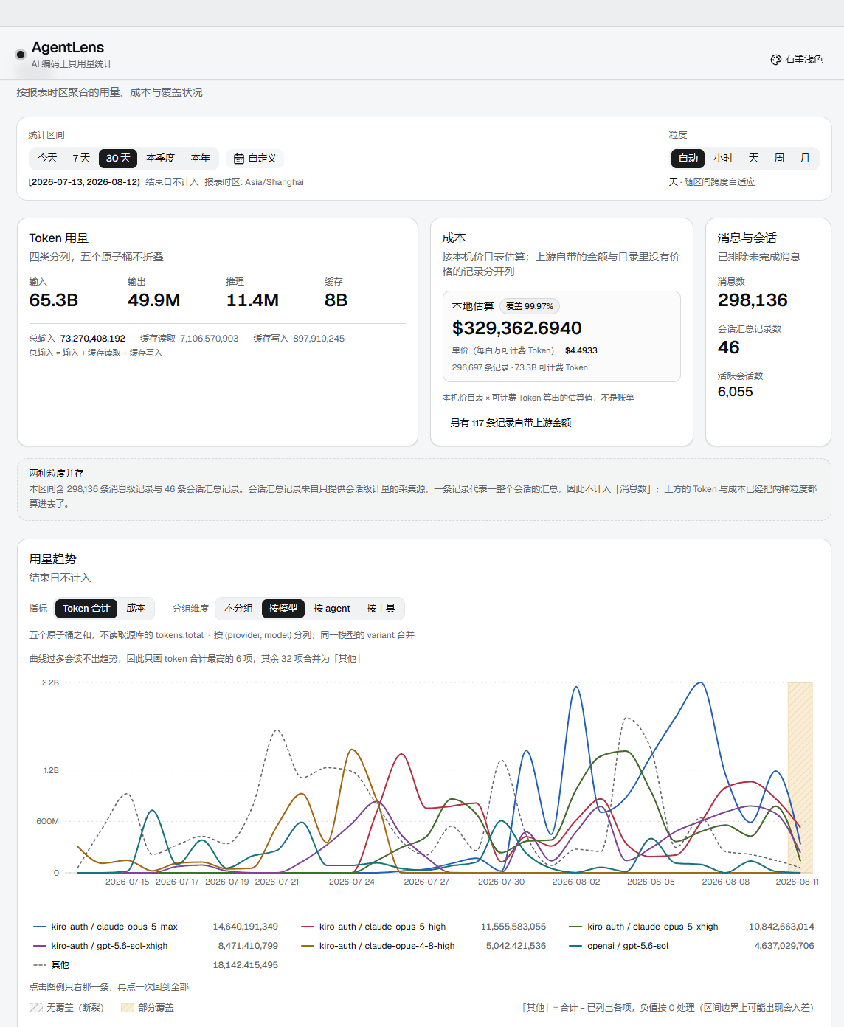The image size is (844, 1027).
Task: Select the 今天 time range
Action: pos(48,158)
